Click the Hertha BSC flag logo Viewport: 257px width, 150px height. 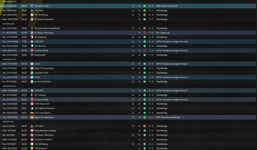(x=32, y=55)
